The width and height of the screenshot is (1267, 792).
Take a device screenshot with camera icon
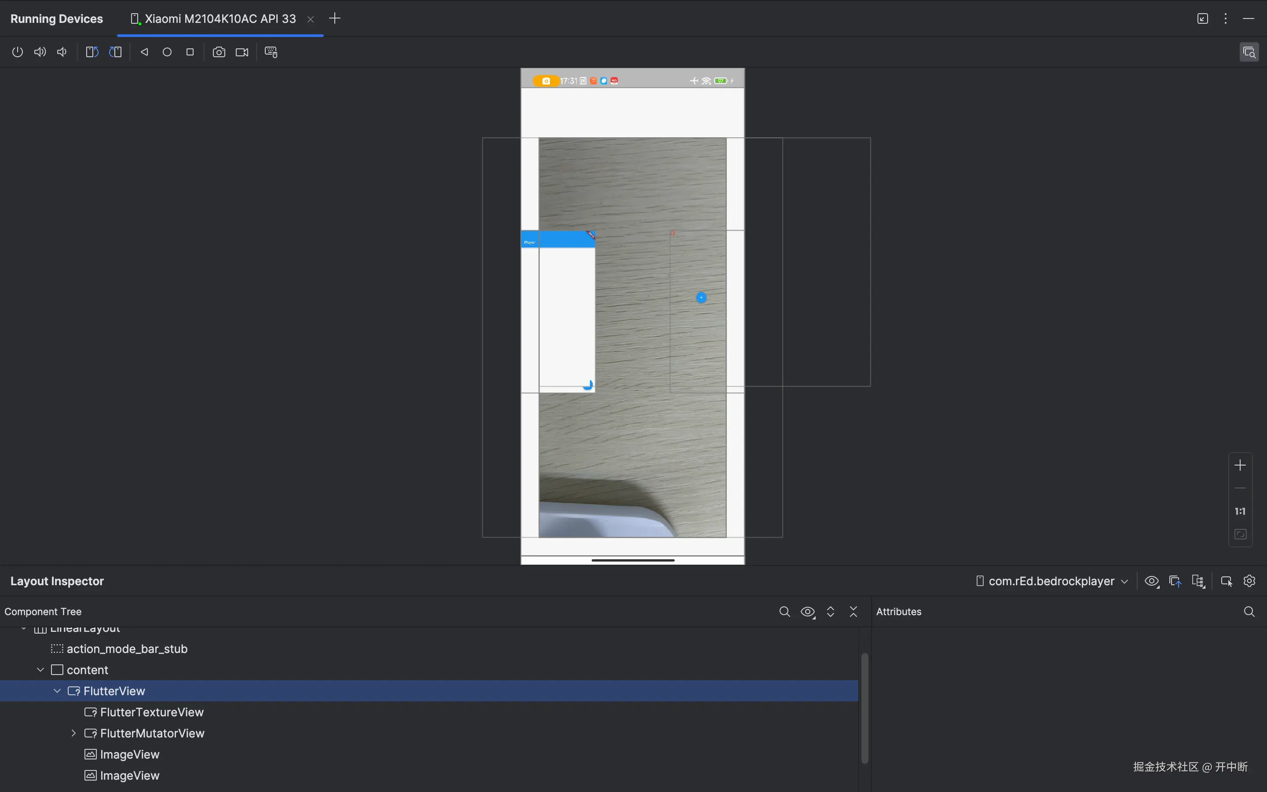click(219, 52)
